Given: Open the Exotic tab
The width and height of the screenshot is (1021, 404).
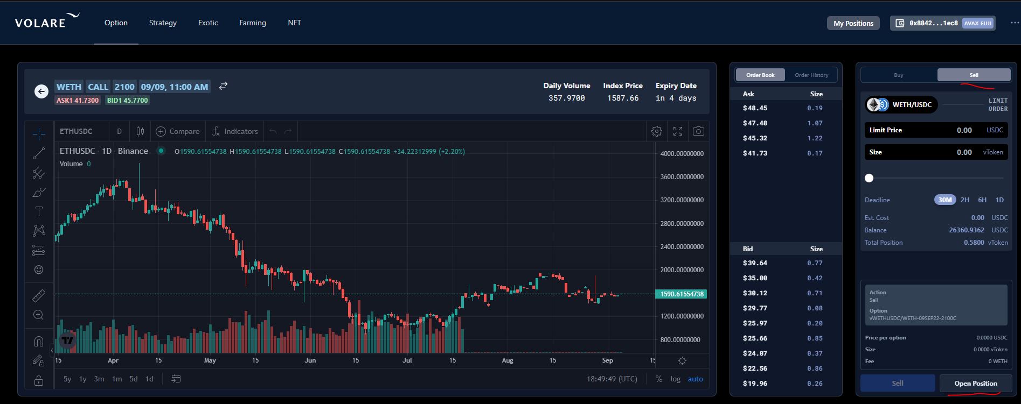Looking at the screenshot, I should click(208, 23).
